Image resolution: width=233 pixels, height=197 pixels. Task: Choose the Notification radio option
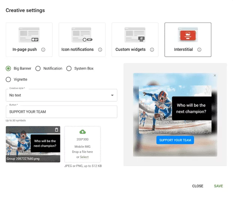pos(38,68)
